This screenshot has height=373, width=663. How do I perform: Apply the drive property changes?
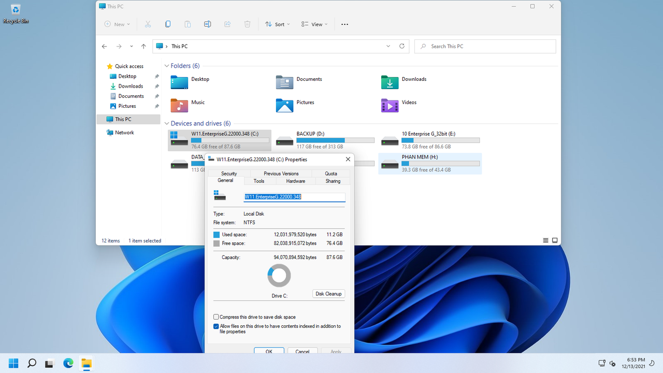(336, 351)
